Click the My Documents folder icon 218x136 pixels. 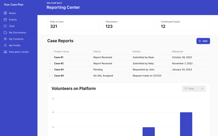click(x=5, y=33)
